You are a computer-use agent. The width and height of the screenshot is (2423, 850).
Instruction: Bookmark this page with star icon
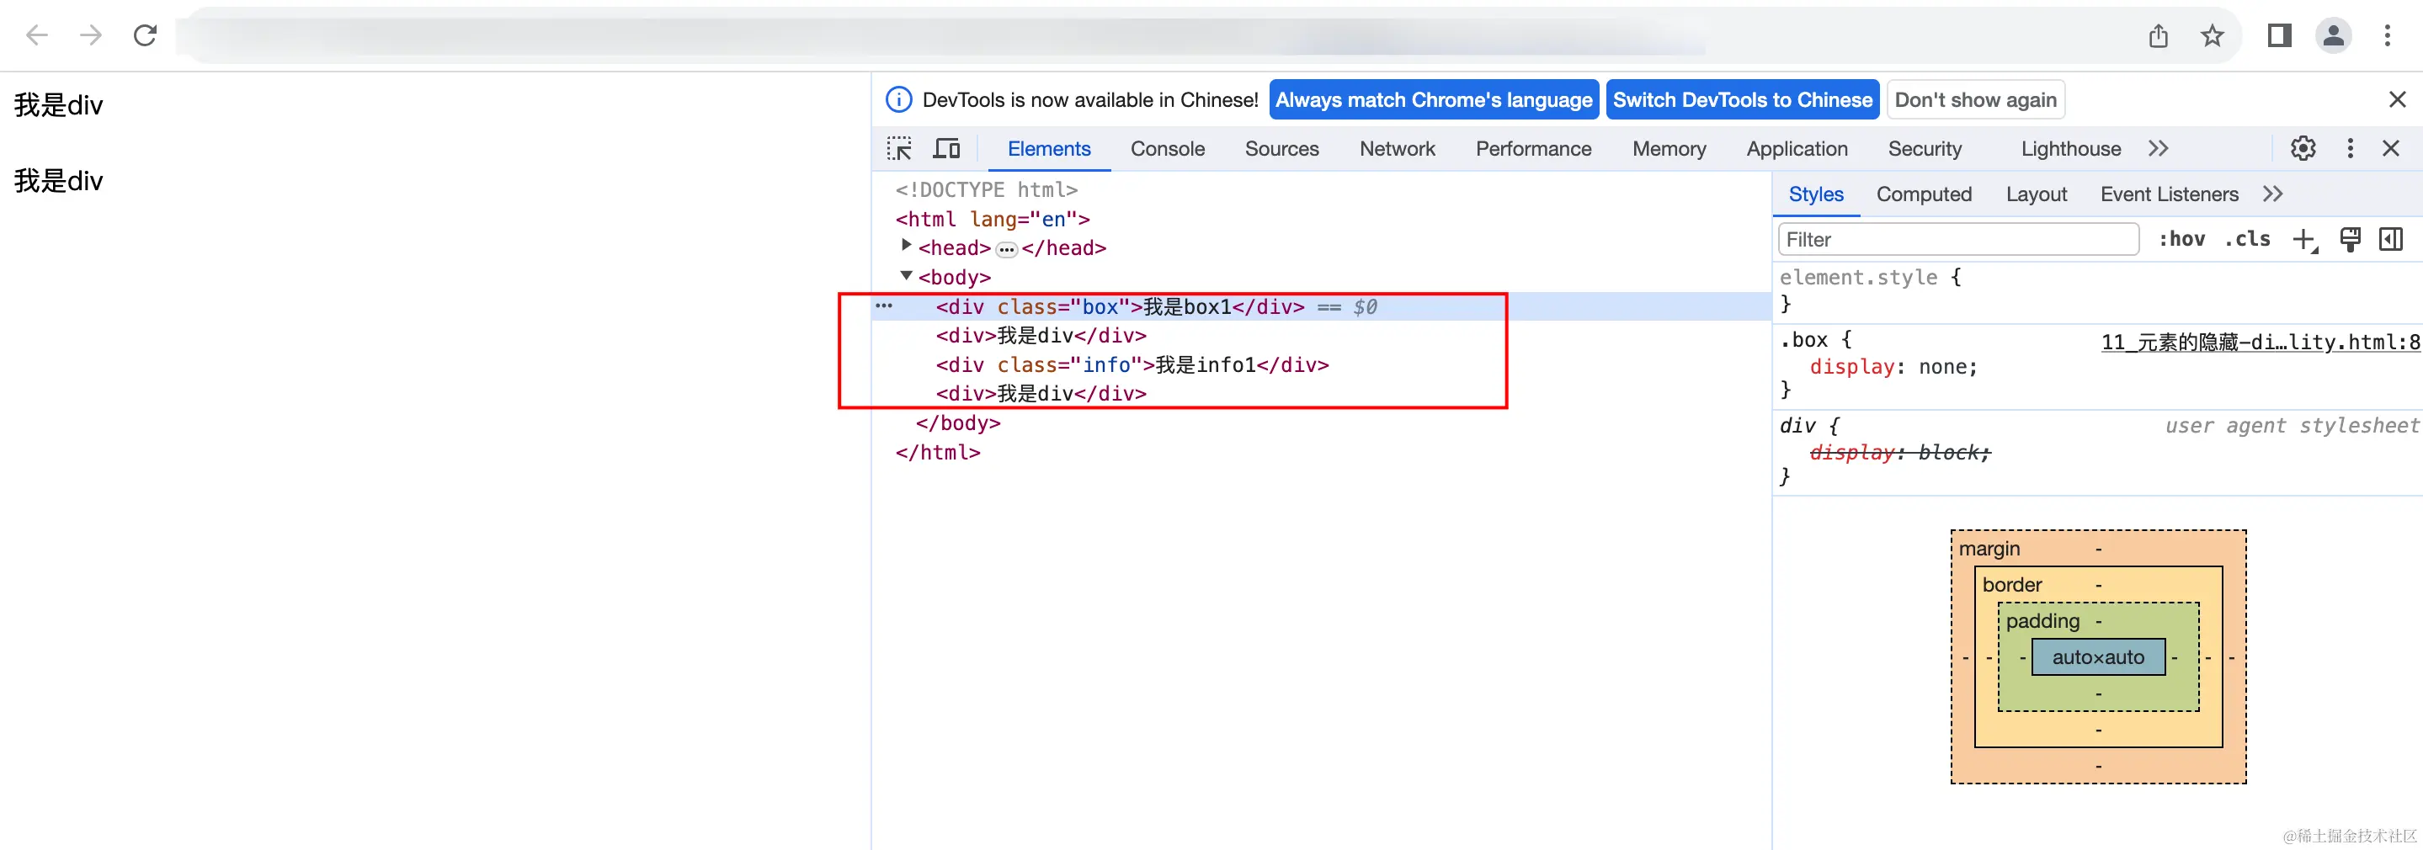(2212, 35)
